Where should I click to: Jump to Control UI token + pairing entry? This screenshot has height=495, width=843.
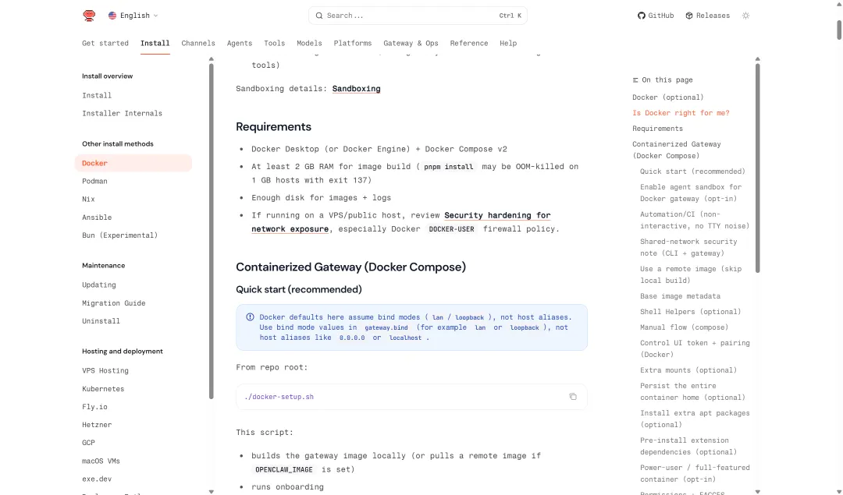(695, 349)
